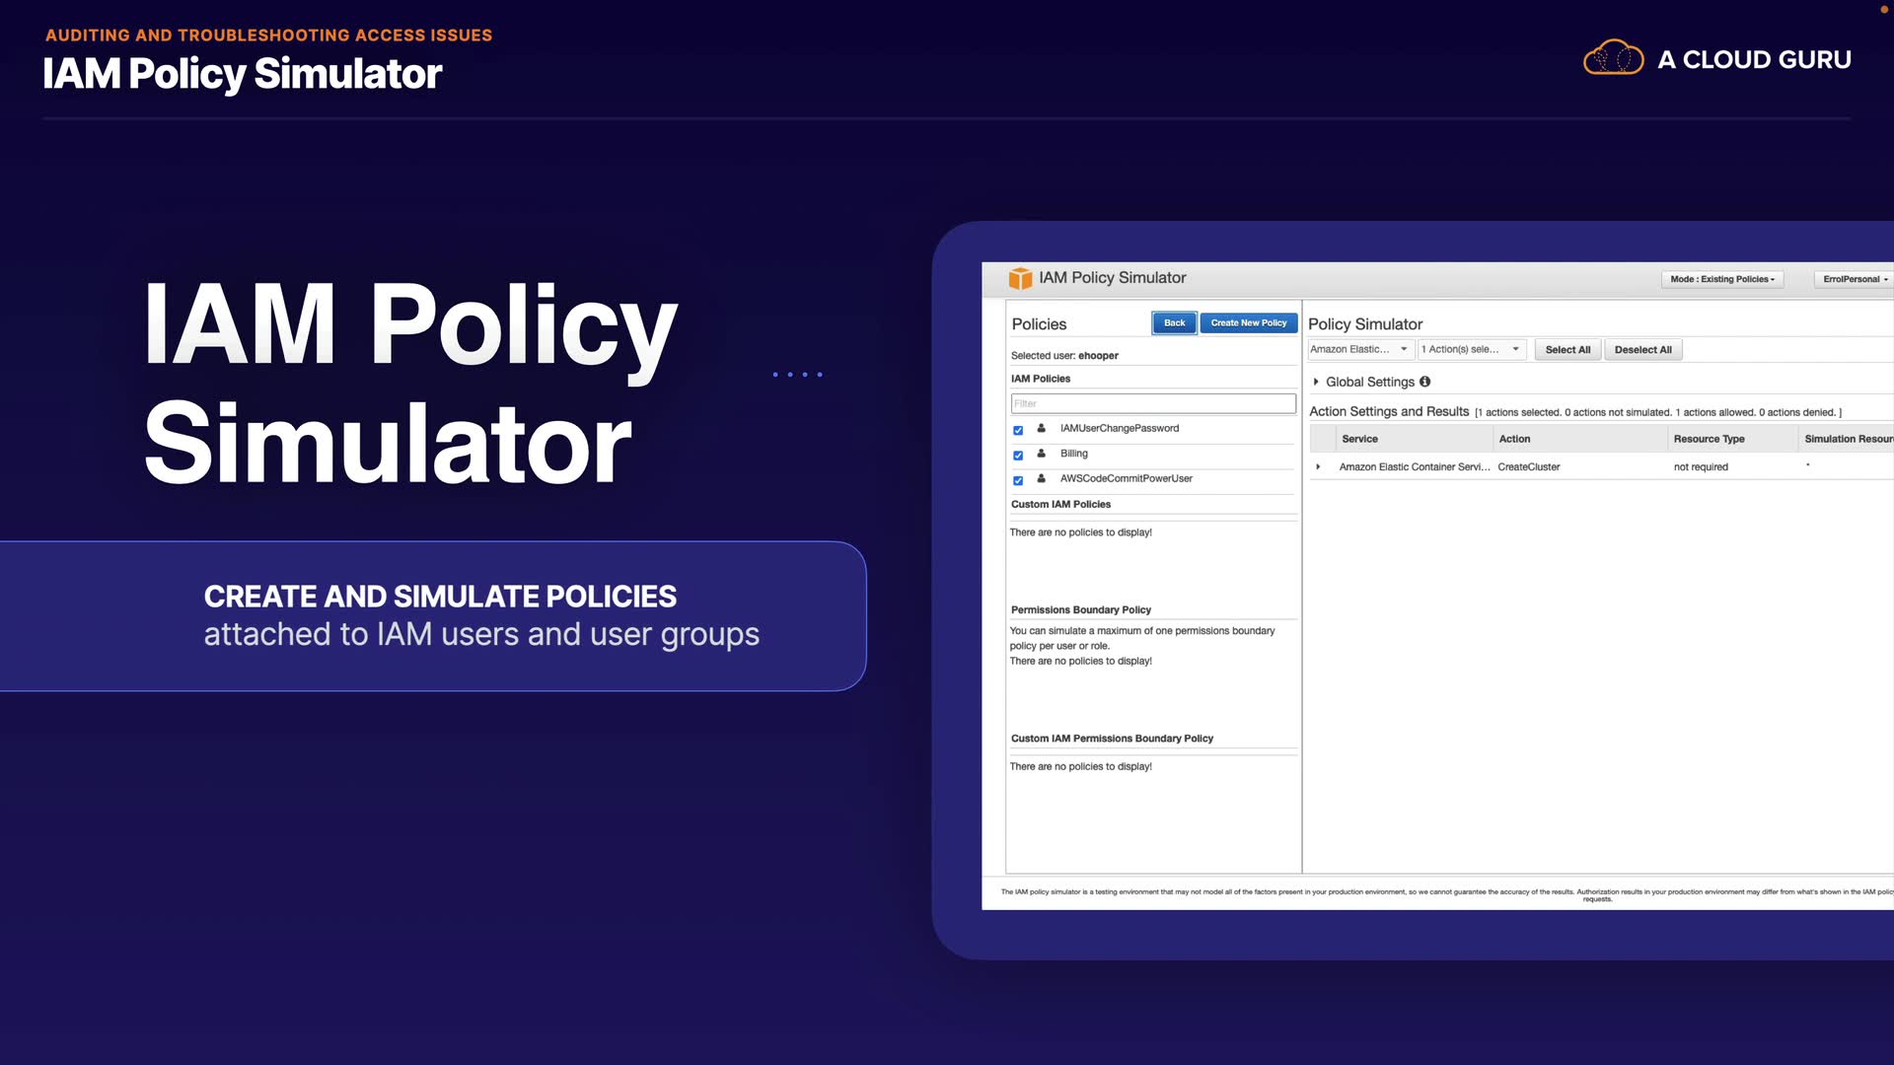Click the AWS orange cube logo icon
Image resolution: width=1894 pixels, height=1065 pixels.
(1020, 278)
